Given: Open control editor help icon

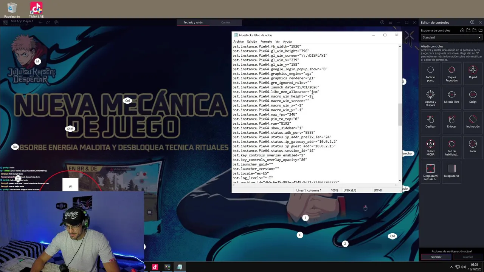Looking at the screenshot, I should [472, 22].
